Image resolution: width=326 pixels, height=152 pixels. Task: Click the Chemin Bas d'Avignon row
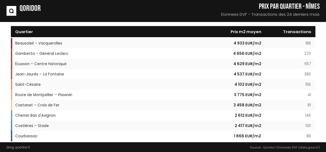pos(163,115)
